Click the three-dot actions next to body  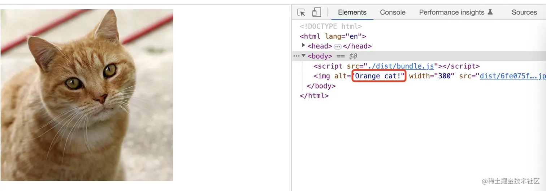(x=296, y=56)
